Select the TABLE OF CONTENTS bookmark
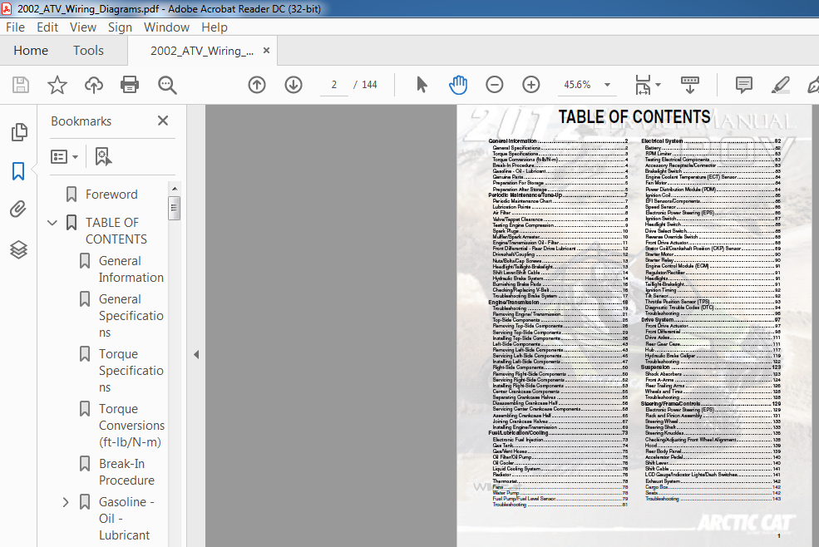The height and width of the screenshot is (547, 819). [x=116, y=231]
